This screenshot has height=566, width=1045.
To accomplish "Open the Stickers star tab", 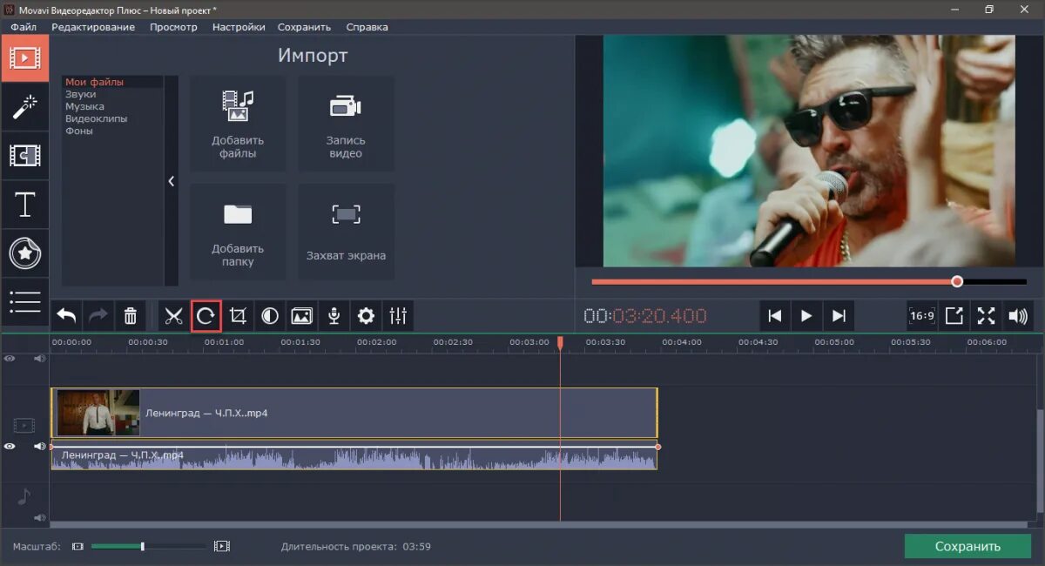I will 24,253.
